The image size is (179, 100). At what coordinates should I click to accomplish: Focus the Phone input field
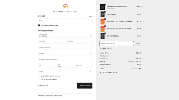click(x=65, y=71)
